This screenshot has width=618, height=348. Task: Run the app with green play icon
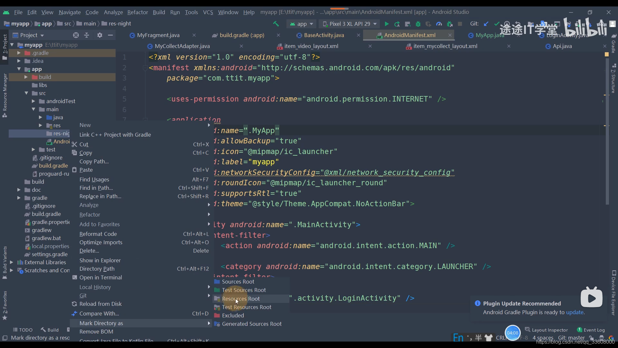pyautogui.click(x=387, y=24)
